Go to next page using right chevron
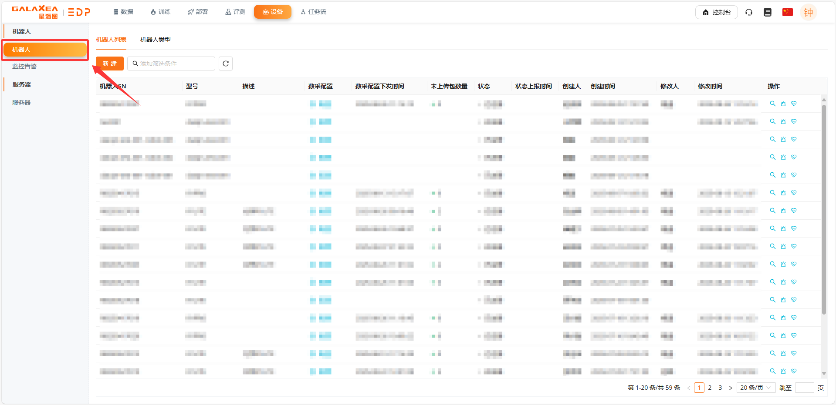This screenshot has width=836, height=405. pos(731,388)
